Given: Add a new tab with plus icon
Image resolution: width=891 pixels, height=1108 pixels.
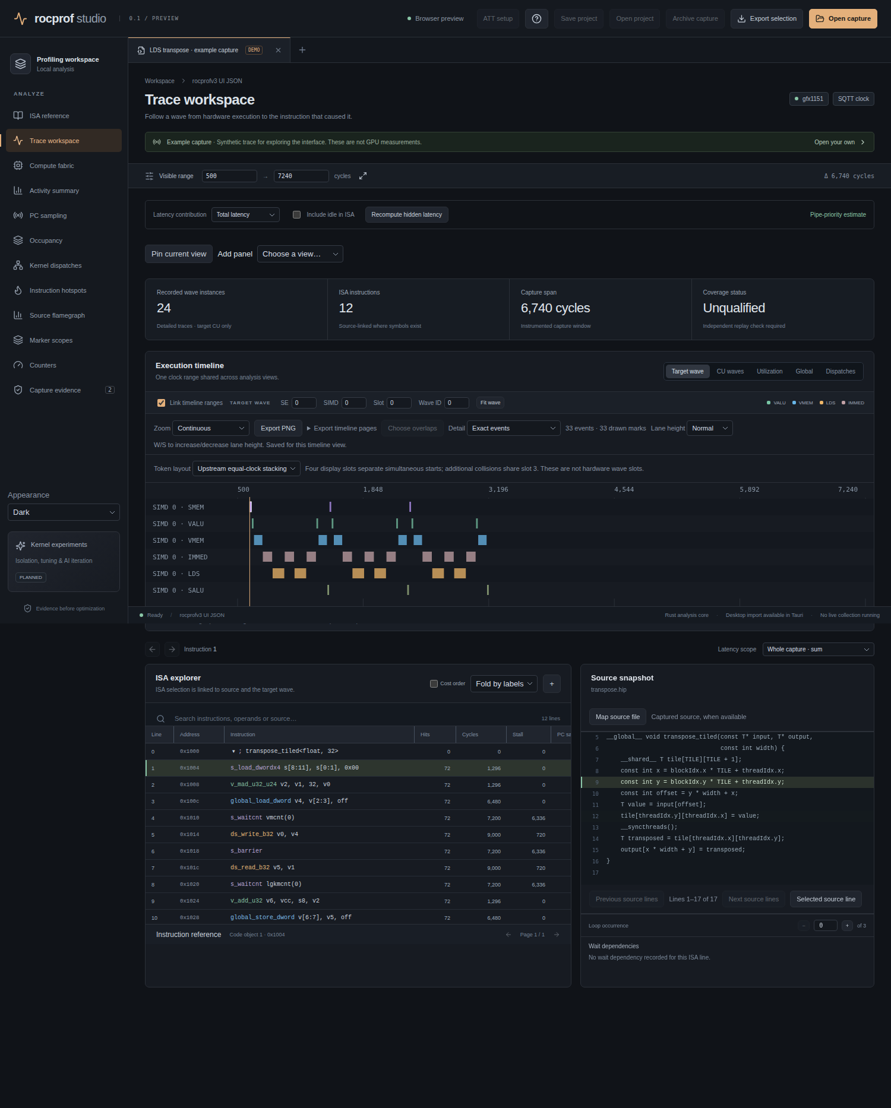Looking at the screenshot, I should (302, 50).
